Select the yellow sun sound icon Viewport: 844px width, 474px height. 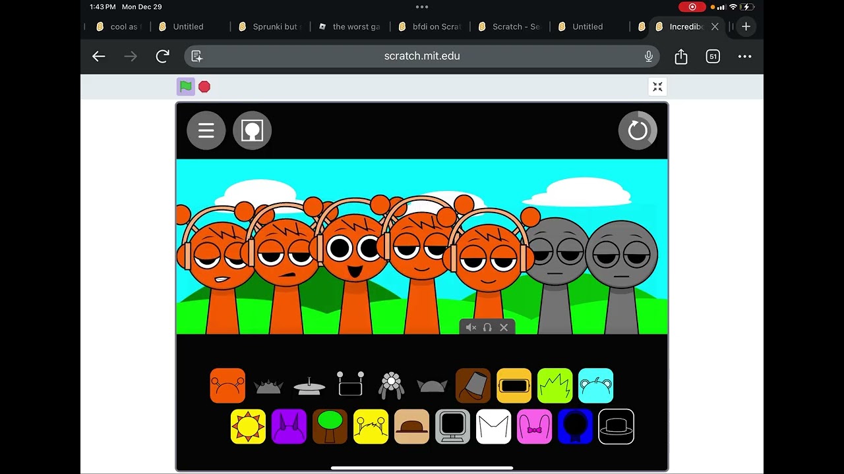point(248,427)
